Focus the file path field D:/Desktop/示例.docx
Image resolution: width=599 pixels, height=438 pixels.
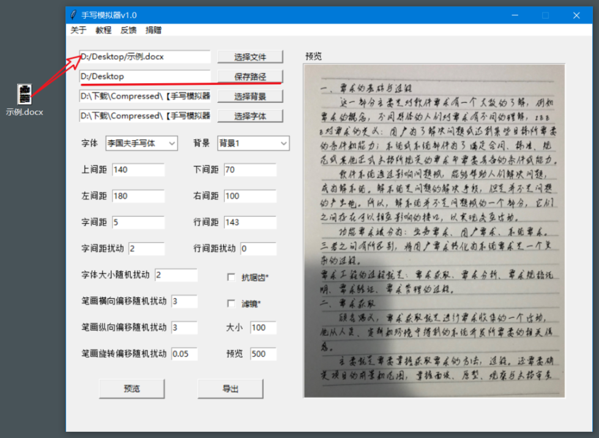point(145,56)
